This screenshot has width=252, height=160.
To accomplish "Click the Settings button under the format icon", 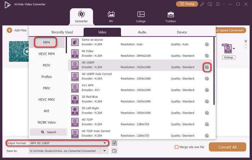I will (x=229, y=58).
